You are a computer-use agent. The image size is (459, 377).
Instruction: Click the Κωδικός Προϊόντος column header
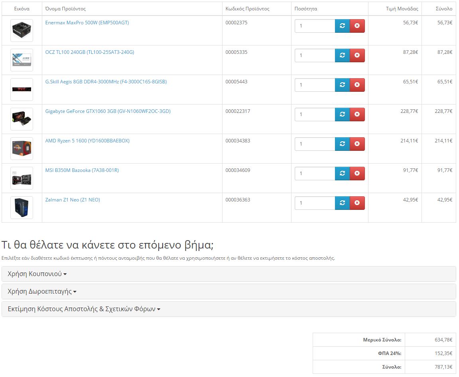tap(247, 9)
